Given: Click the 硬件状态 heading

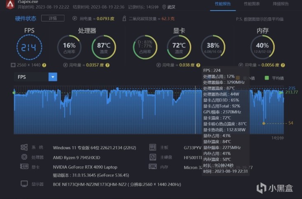Looking at the screenshot, I should point(26,19).
